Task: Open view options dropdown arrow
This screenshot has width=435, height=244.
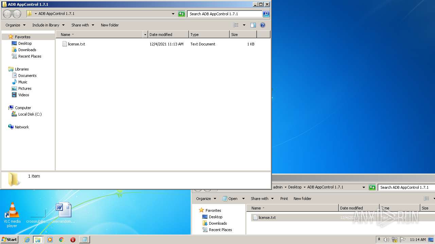Action: pos(244,25)
